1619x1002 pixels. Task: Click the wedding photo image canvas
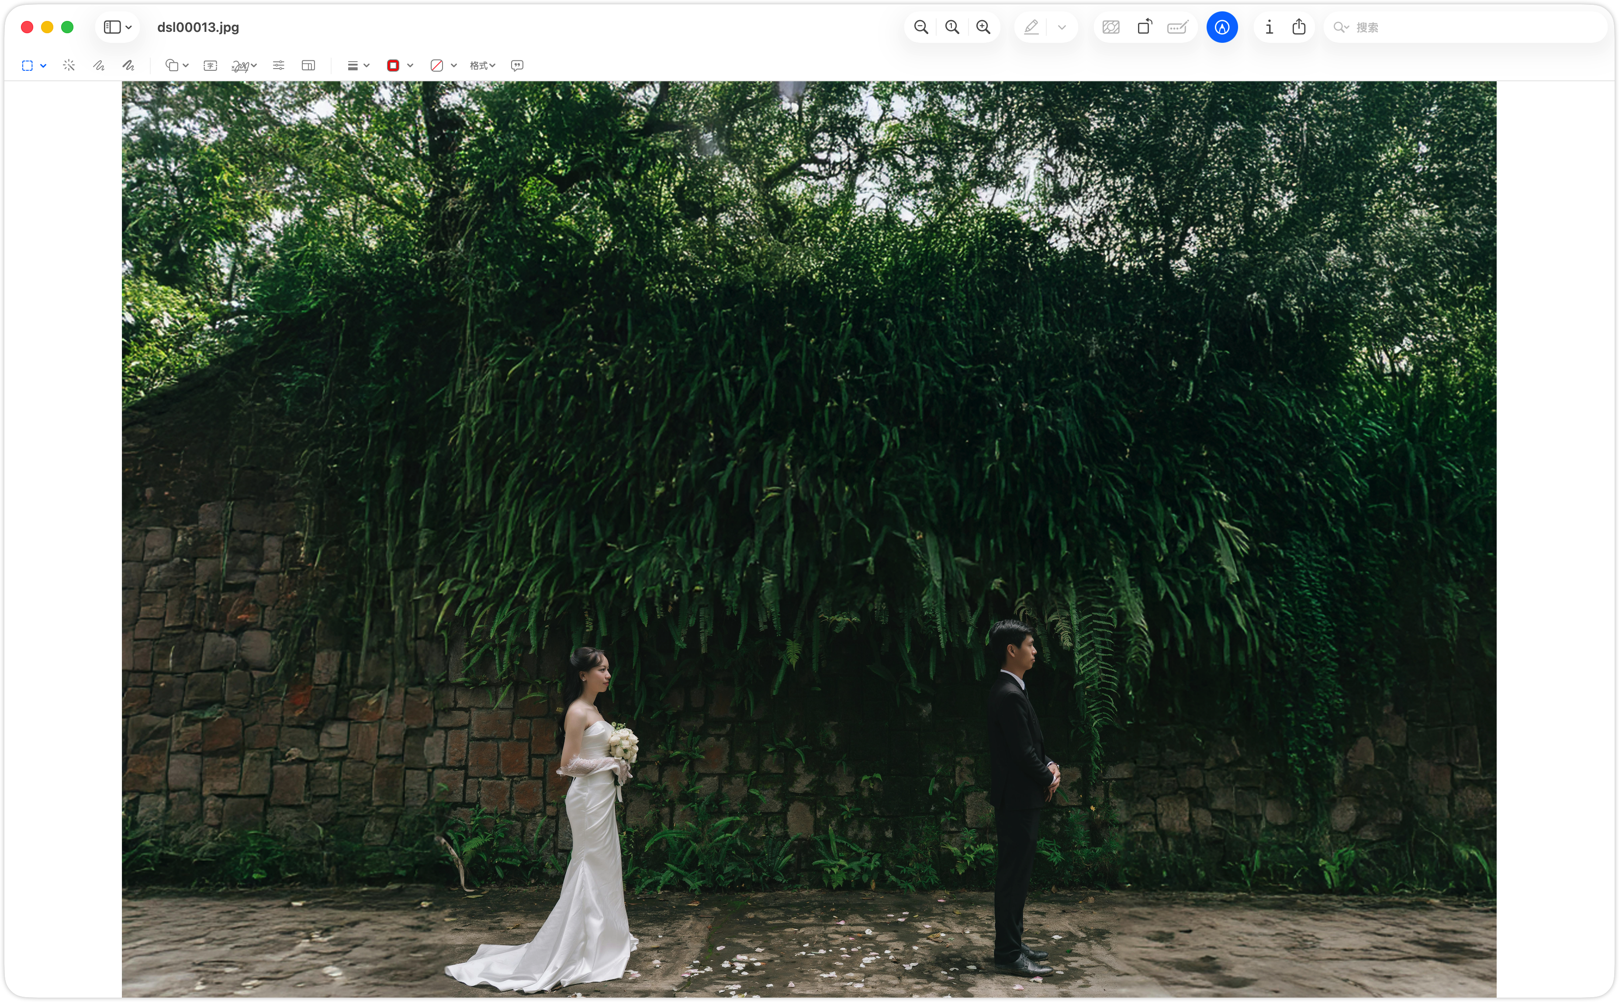[x=809, y=539]
